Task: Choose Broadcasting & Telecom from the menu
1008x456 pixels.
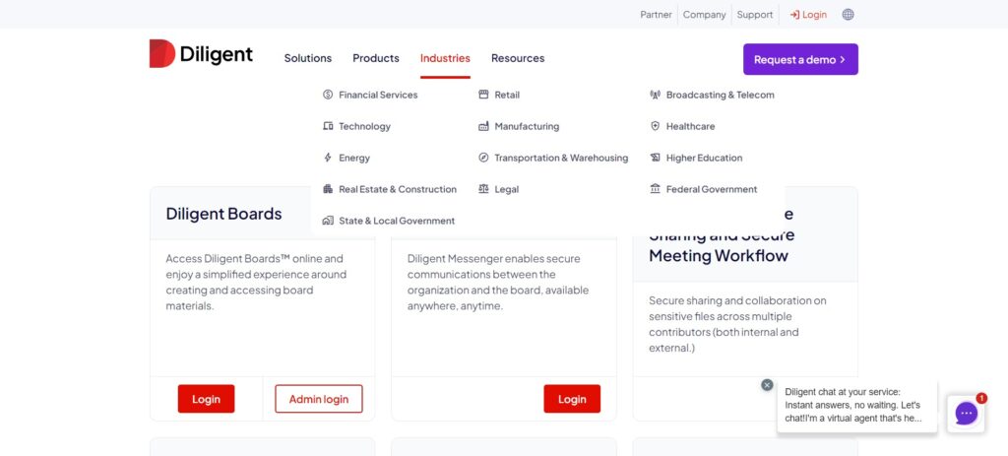Action: [720, 95]
